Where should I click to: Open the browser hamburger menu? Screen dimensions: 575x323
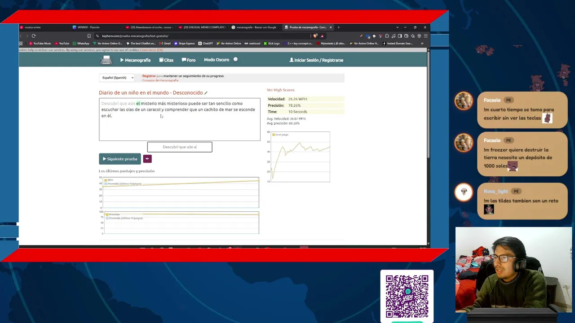[x=426, y=36]
